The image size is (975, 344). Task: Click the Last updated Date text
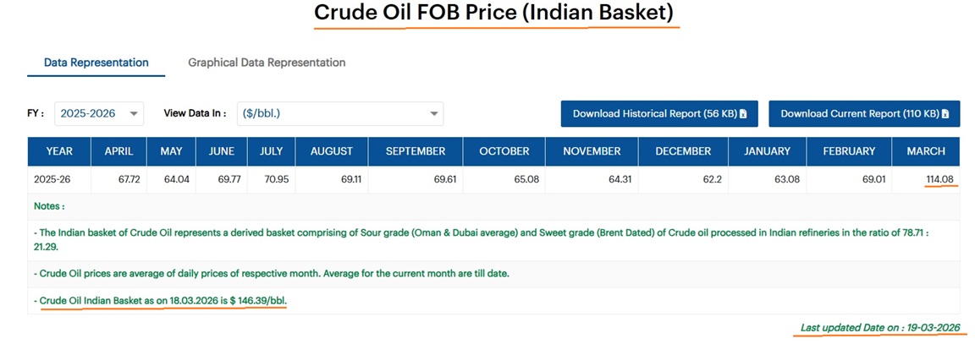point(880,328)
